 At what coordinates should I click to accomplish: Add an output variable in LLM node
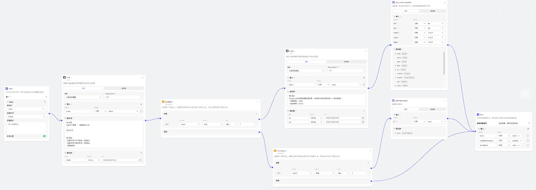click(141, 153)
